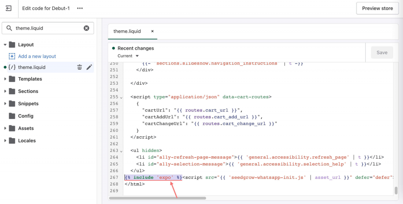Fold the ul block at line 263
This screenshot has height=204, width=403.
coord(121,151)
